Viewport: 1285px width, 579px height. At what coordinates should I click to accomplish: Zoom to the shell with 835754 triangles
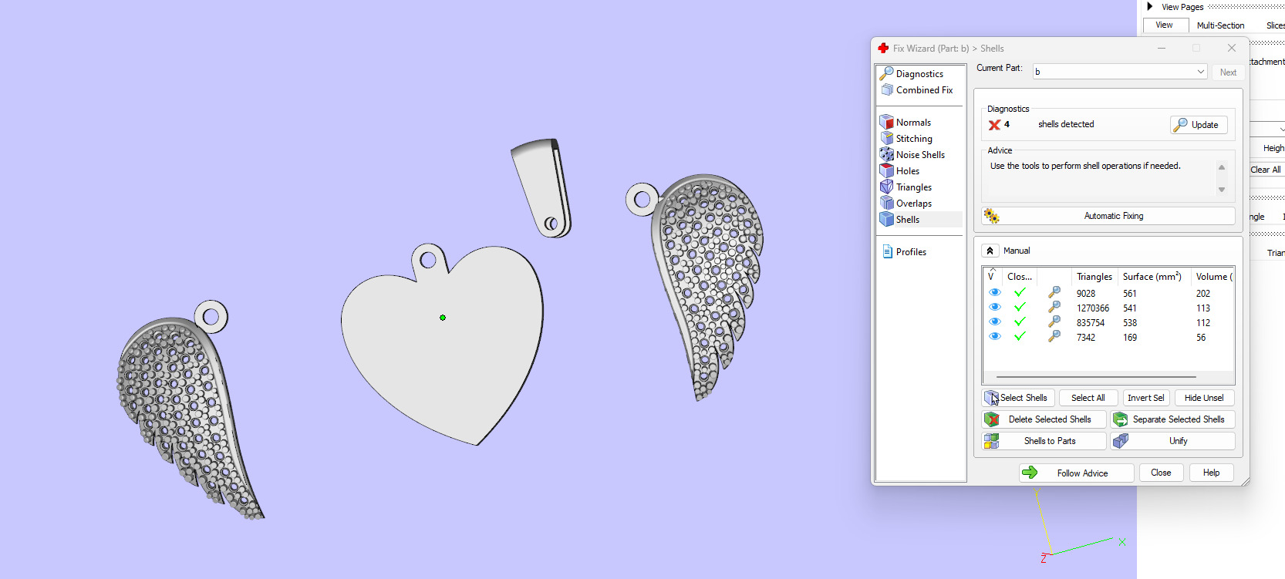1054,322
